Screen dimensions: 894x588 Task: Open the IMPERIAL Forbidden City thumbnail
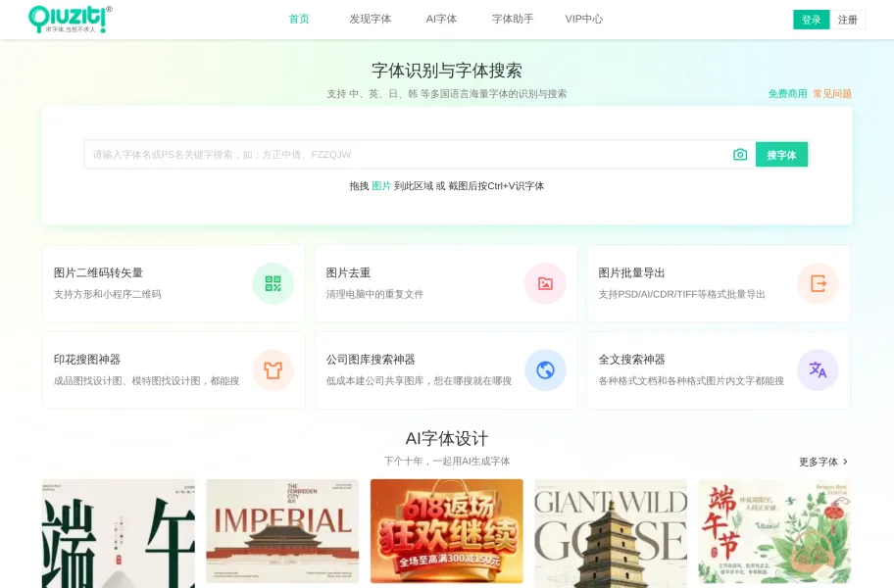coord(282,531)
